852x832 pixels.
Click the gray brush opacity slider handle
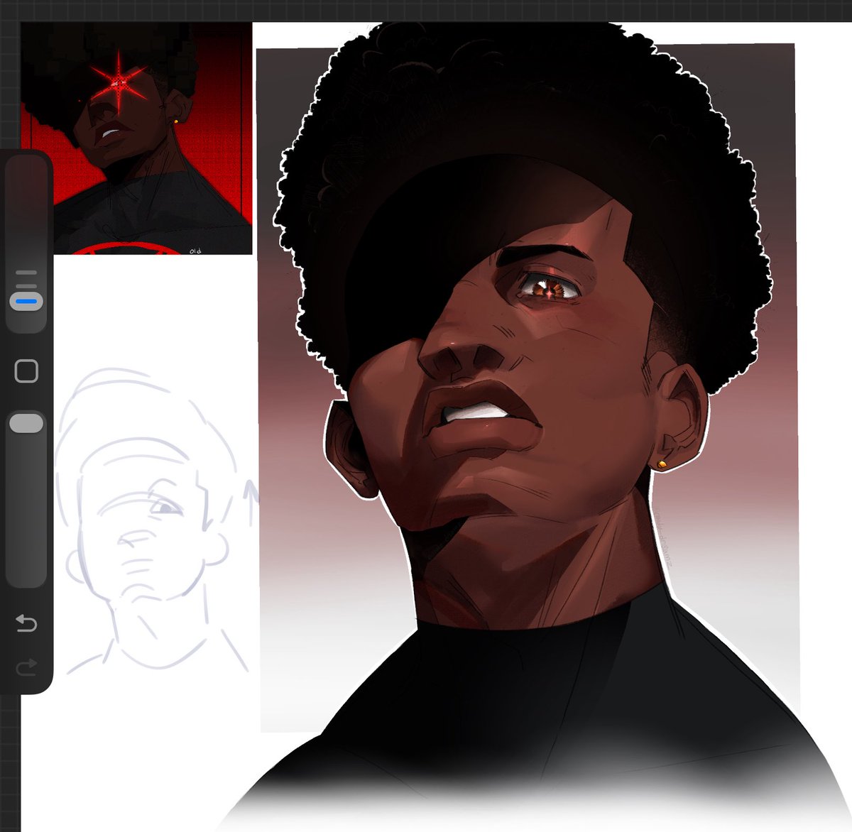click(26, 424)
